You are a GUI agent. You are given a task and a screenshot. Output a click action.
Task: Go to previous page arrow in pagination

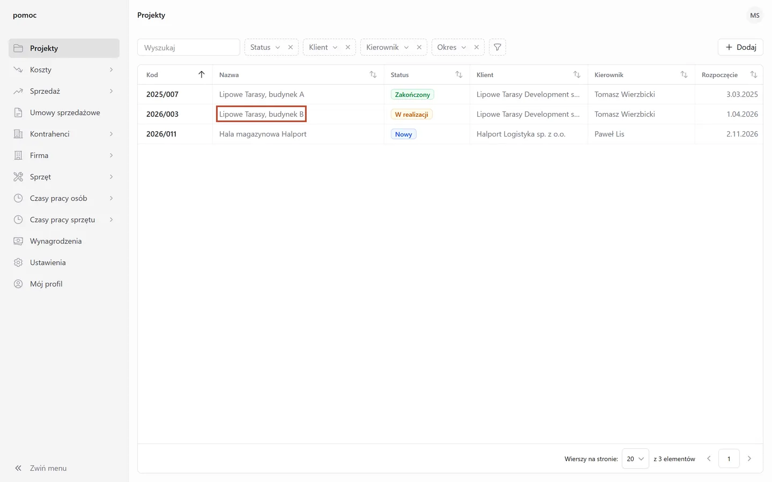coord(709,459)
